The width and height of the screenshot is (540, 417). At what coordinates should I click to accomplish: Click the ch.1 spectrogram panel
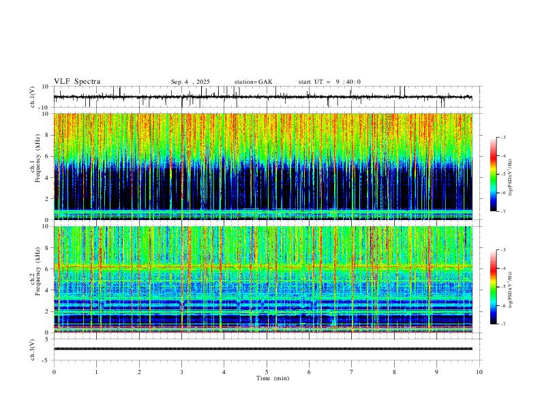point(262,166)
